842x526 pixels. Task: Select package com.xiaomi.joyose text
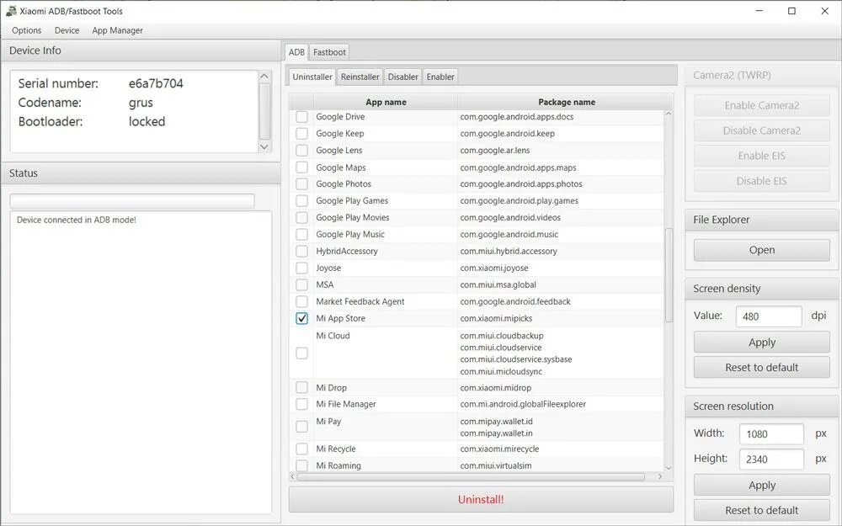494,268
